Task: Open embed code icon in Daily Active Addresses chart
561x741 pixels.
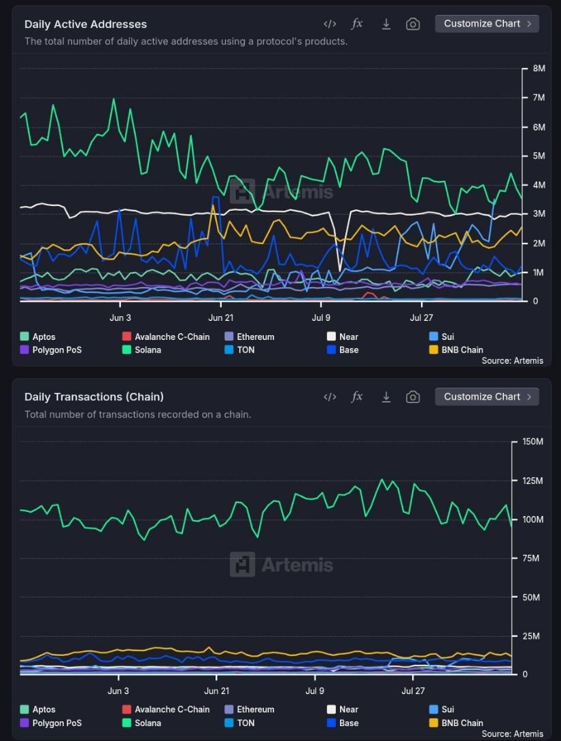Action: 330,24
